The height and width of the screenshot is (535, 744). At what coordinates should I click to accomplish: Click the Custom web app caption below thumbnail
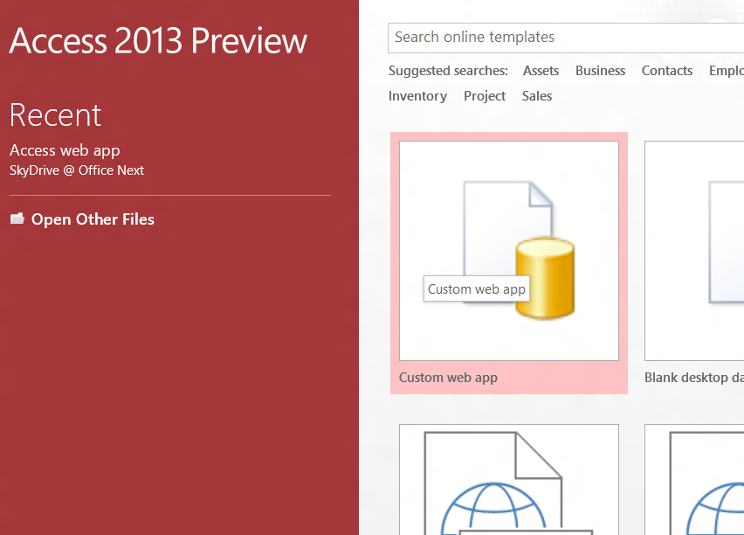pyautogui.click(x=448, y=378)
